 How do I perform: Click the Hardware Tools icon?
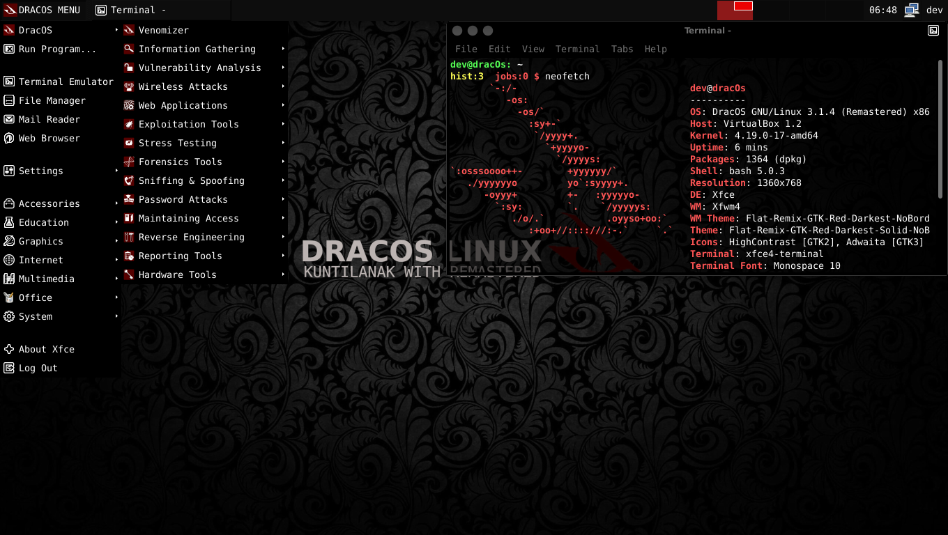[x=129, y=274]
